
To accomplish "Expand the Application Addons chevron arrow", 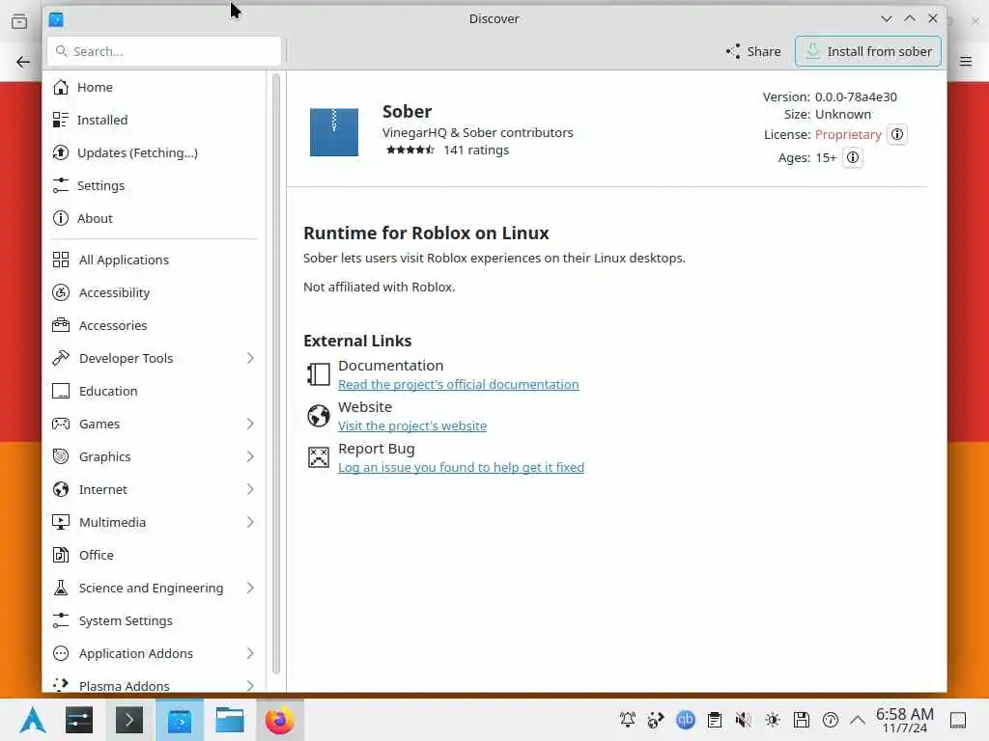I will pyautogui.click(x=250, y=653).
